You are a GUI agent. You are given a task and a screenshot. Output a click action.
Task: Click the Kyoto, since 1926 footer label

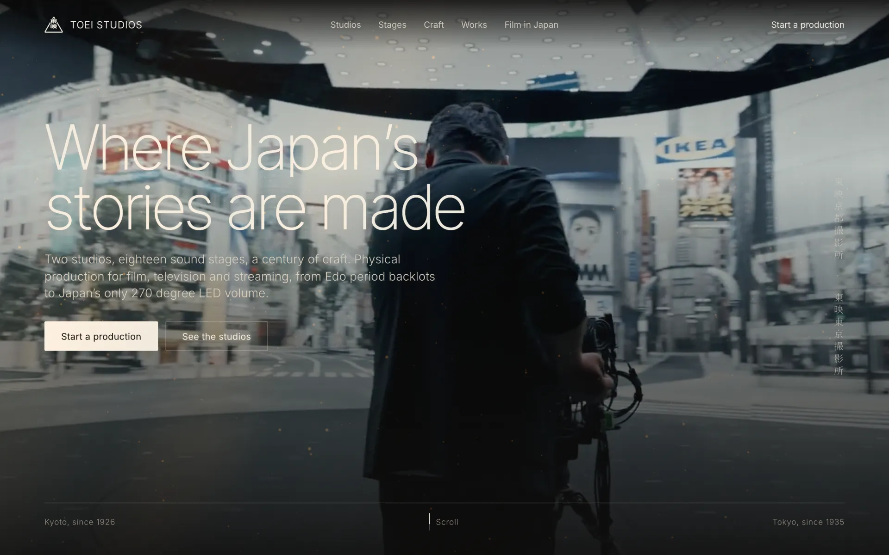coord(80,522)
